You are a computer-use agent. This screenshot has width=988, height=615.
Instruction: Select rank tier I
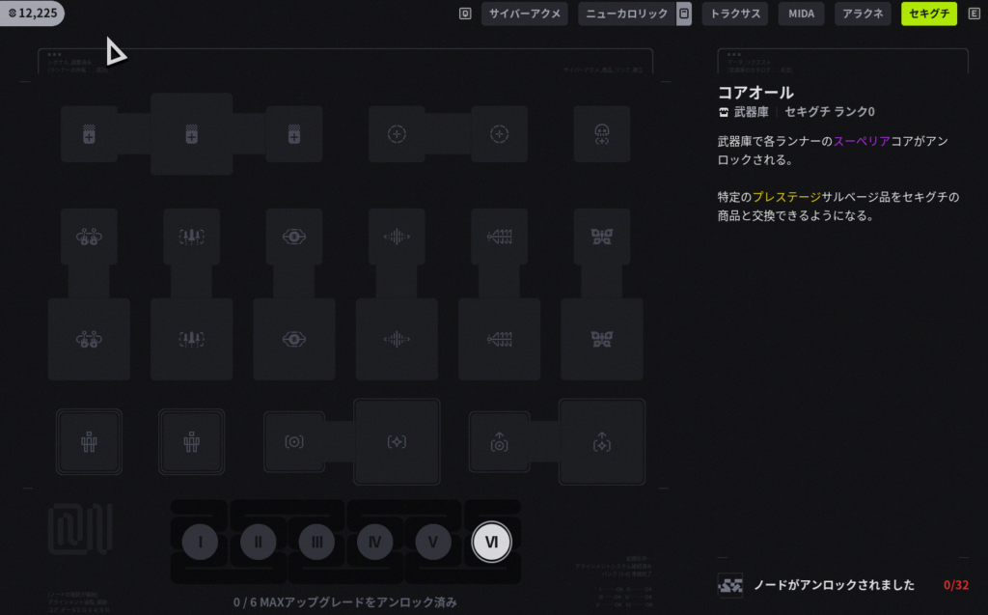(x=200, y=542)
